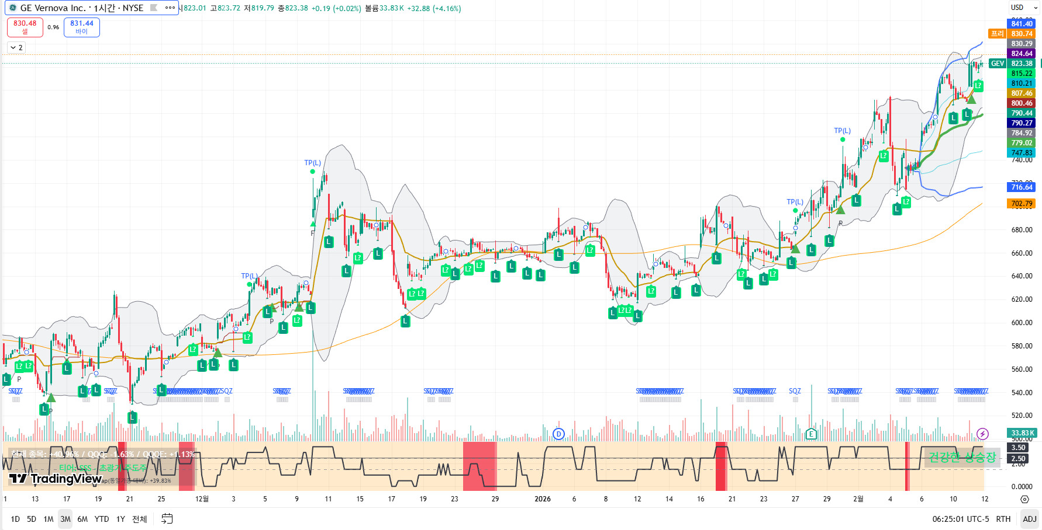Image resolution: width=1042 pixels, height=530 pixels.
Task: Click the 790.27 dark blue price label
Action: tap(1022, 123)
